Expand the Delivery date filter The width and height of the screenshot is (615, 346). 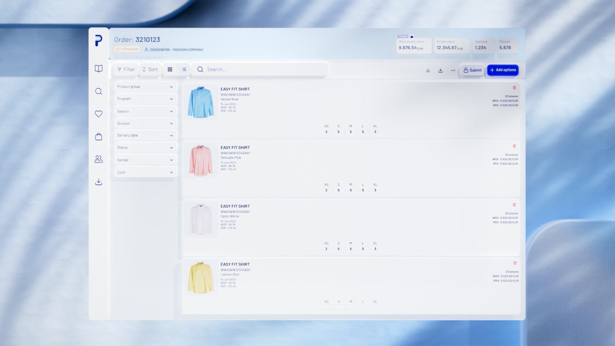[x=145, y=136]
